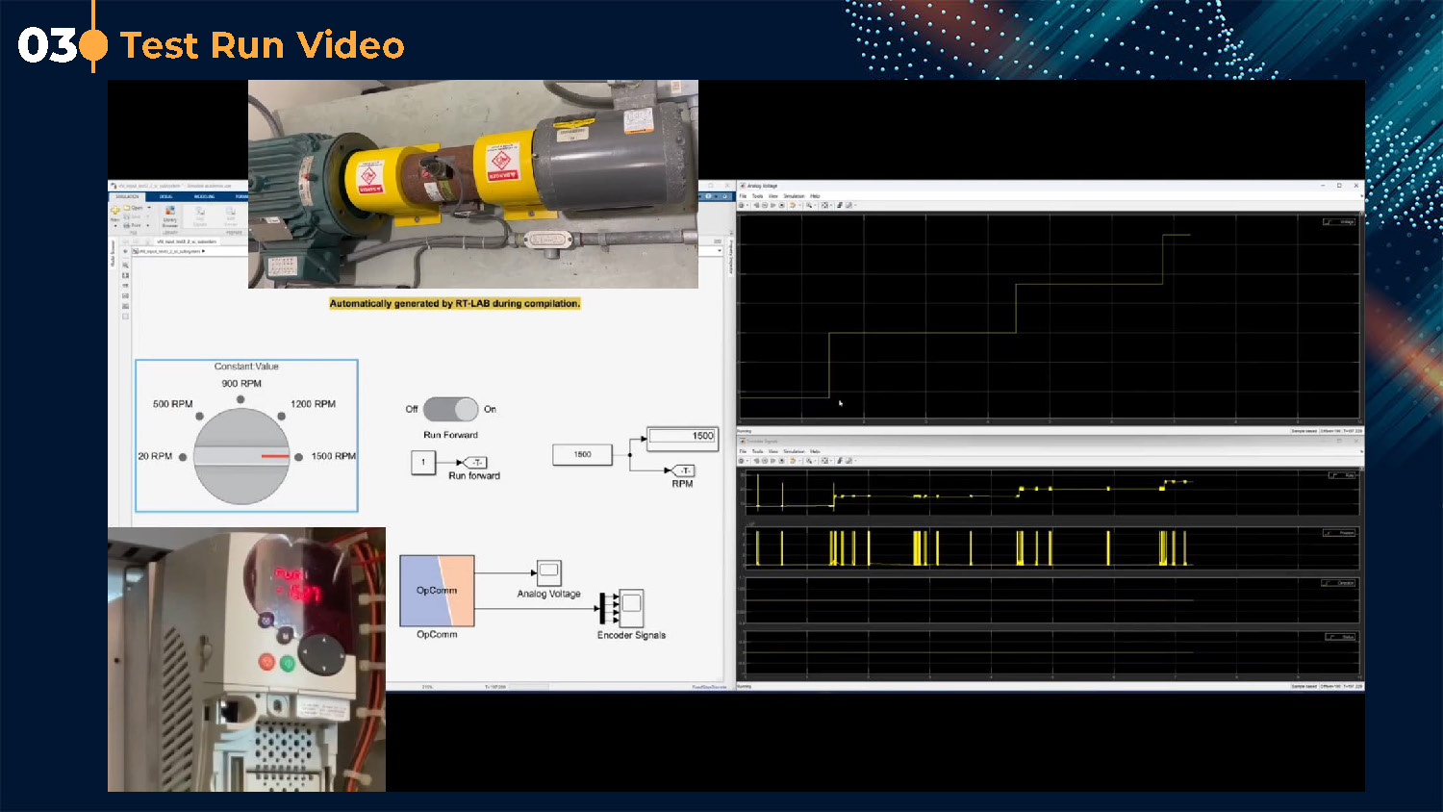1443x812 pixels.
Task: Click the zoom icon in the left canvas palette
Action: pyautogui.click(x=125, y=266)
